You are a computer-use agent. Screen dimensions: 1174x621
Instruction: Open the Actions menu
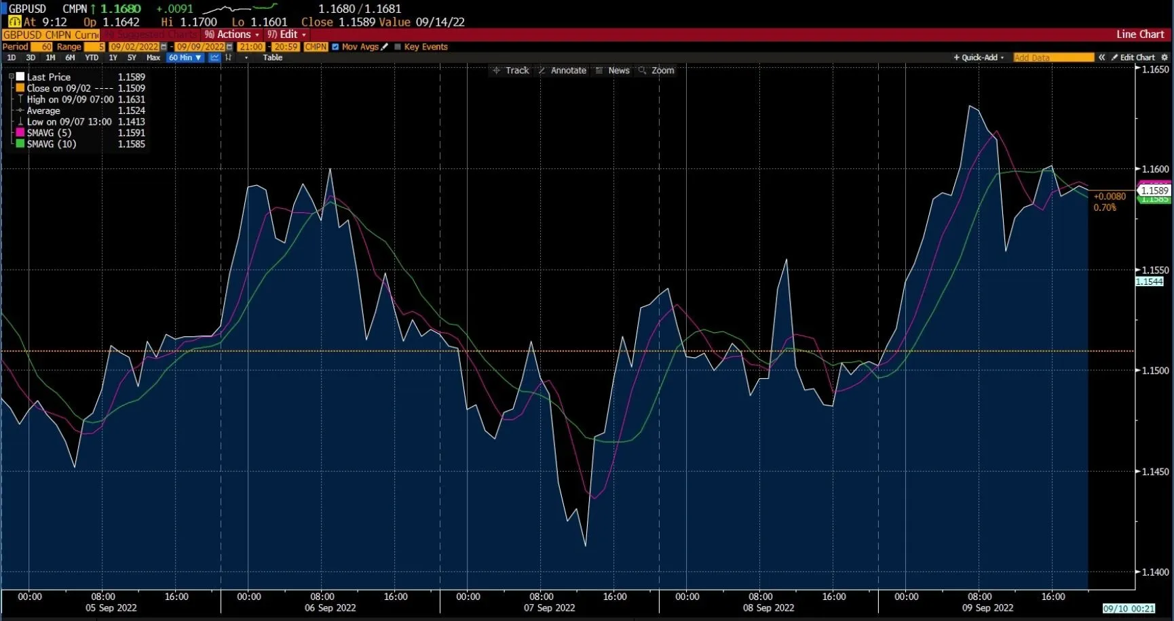[233, 34]
